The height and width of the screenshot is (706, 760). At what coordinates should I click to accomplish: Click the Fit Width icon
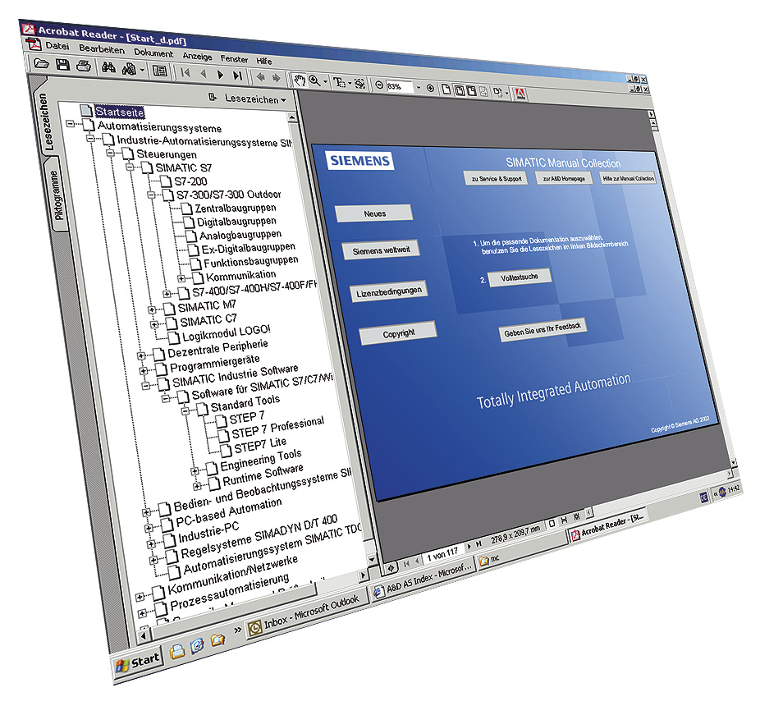pos(471,90)
